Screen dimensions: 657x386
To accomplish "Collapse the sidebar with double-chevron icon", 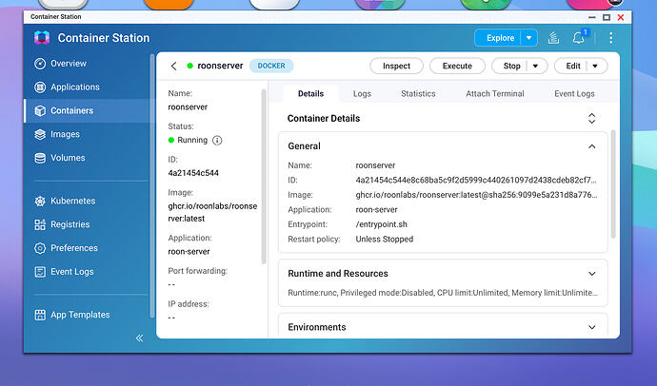I will point(140,338).
